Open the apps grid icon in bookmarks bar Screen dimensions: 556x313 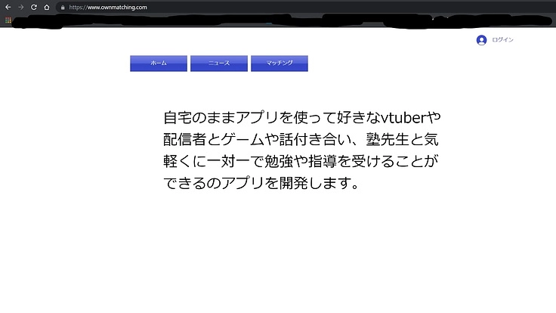8,20
